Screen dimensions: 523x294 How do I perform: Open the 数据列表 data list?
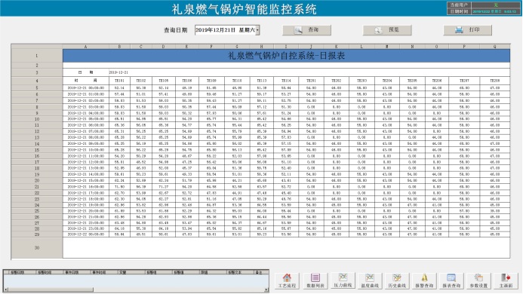[315, 280]
